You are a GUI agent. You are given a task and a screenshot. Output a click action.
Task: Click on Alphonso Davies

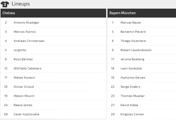click(133, 78)
